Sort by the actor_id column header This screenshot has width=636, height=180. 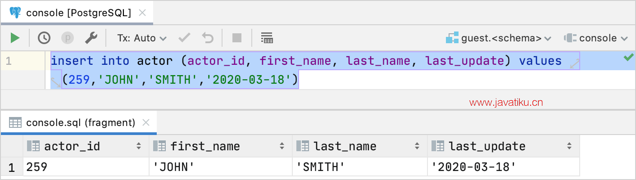tap(86, 146)
